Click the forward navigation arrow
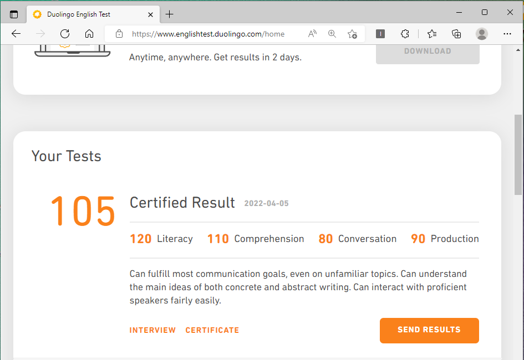 [40, 34]
